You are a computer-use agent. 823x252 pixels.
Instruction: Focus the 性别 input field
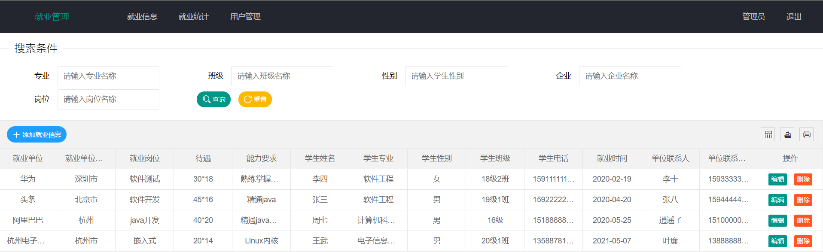pyautogui.click(x=456, y=76)
